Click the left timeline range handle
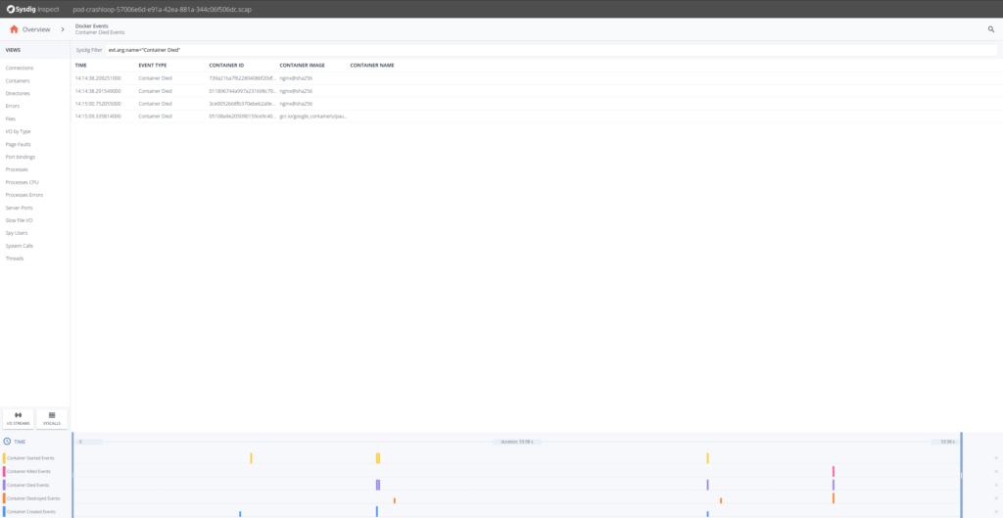Viewport: 1003px width, 518px height. pos(72,475)
